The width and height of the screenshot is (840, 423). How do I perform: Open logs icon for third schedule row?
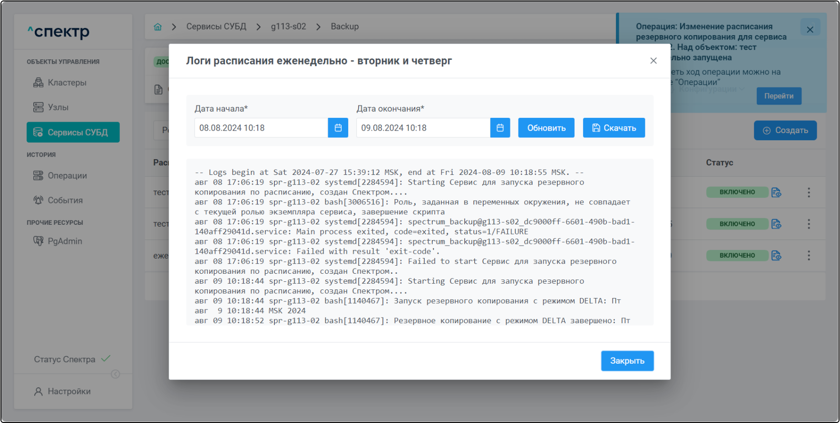pyautogui.click(x=776, y=256)
